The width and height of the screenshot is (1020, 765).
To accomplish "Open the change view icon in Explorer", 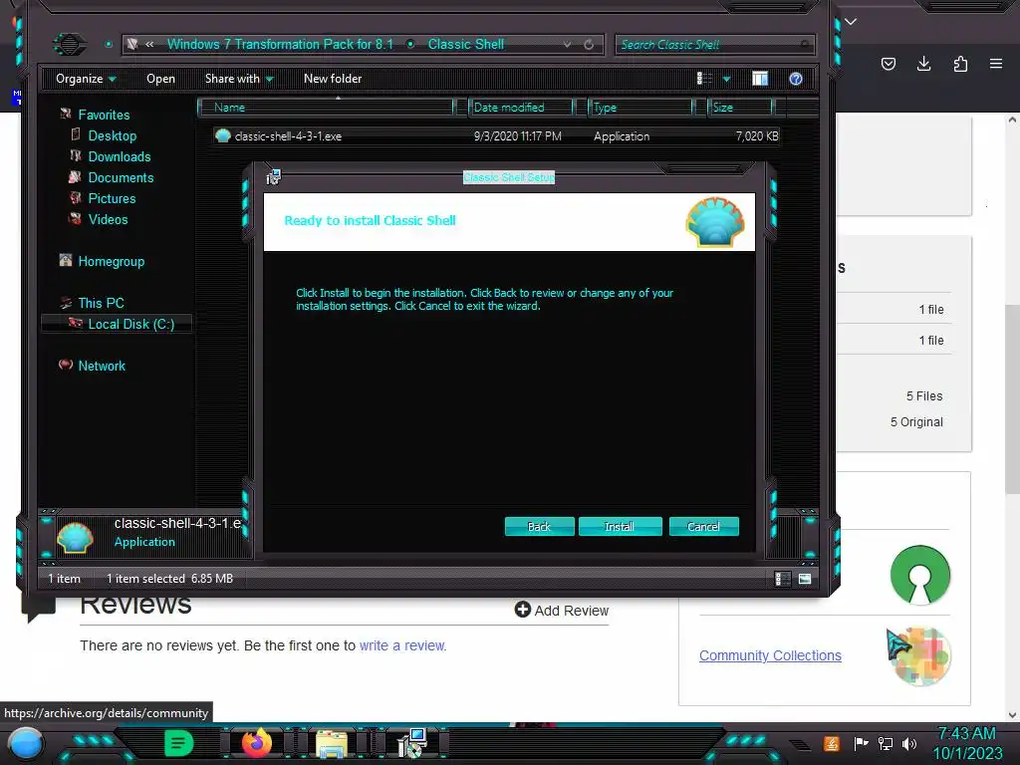I will (704, 79).
